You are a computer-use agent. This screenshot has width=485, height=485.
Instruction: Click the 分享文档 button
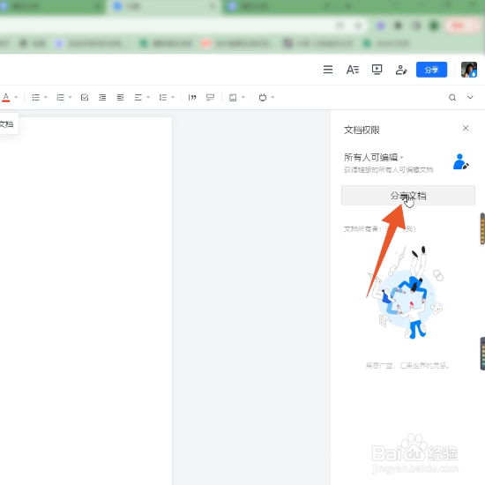point(408,196)
